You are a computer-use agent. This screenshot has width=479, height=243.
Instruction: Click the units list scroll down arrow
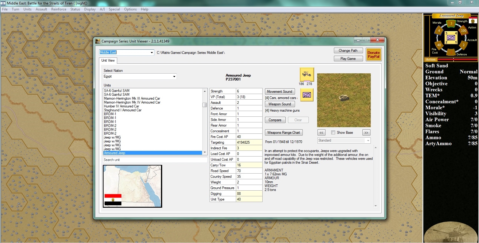point(205,153)
